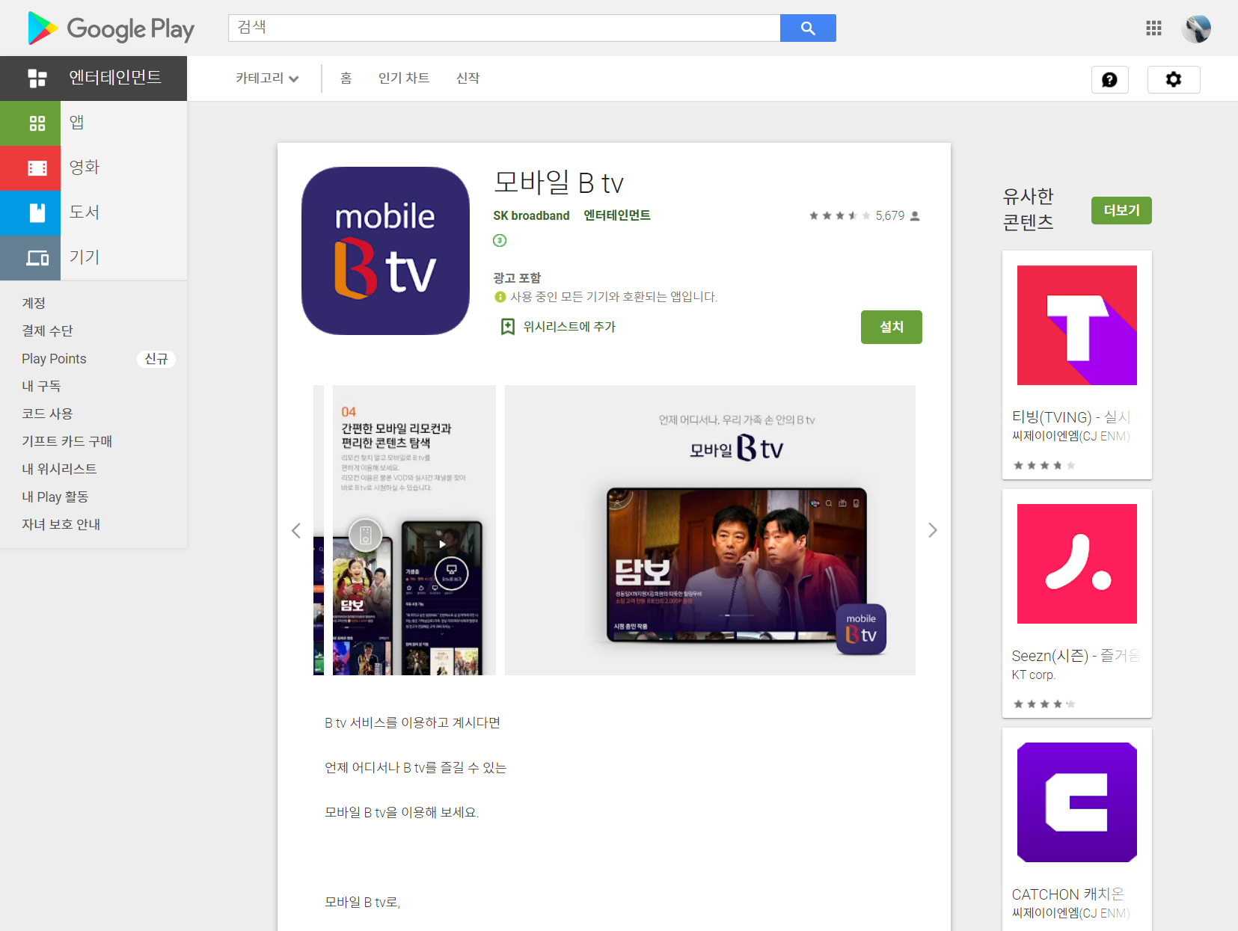
Task: Click the KT corp. developer name
Action: [1033, 675]
